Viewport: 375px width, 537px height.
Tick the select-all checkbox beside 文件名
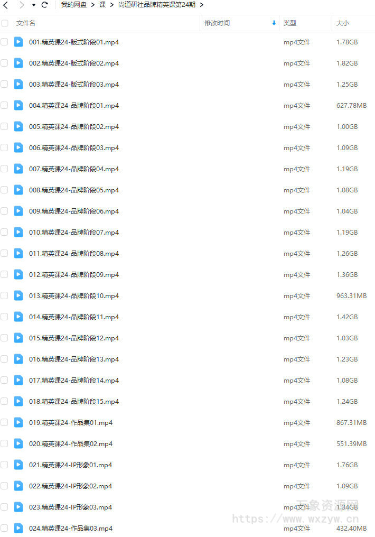click(5, 23)
